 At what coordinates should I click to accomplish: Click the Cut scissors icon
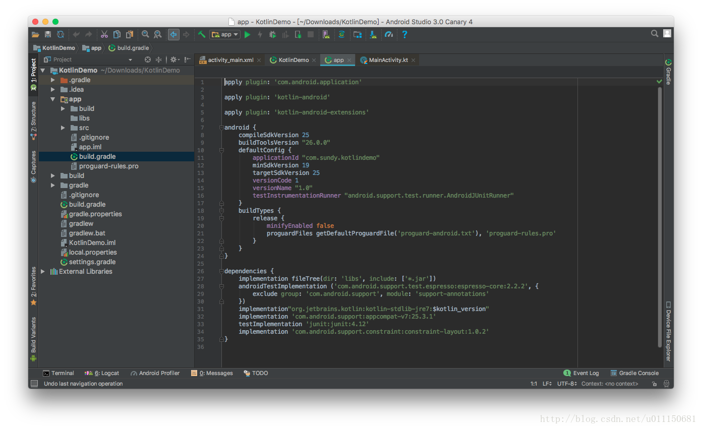104,34
